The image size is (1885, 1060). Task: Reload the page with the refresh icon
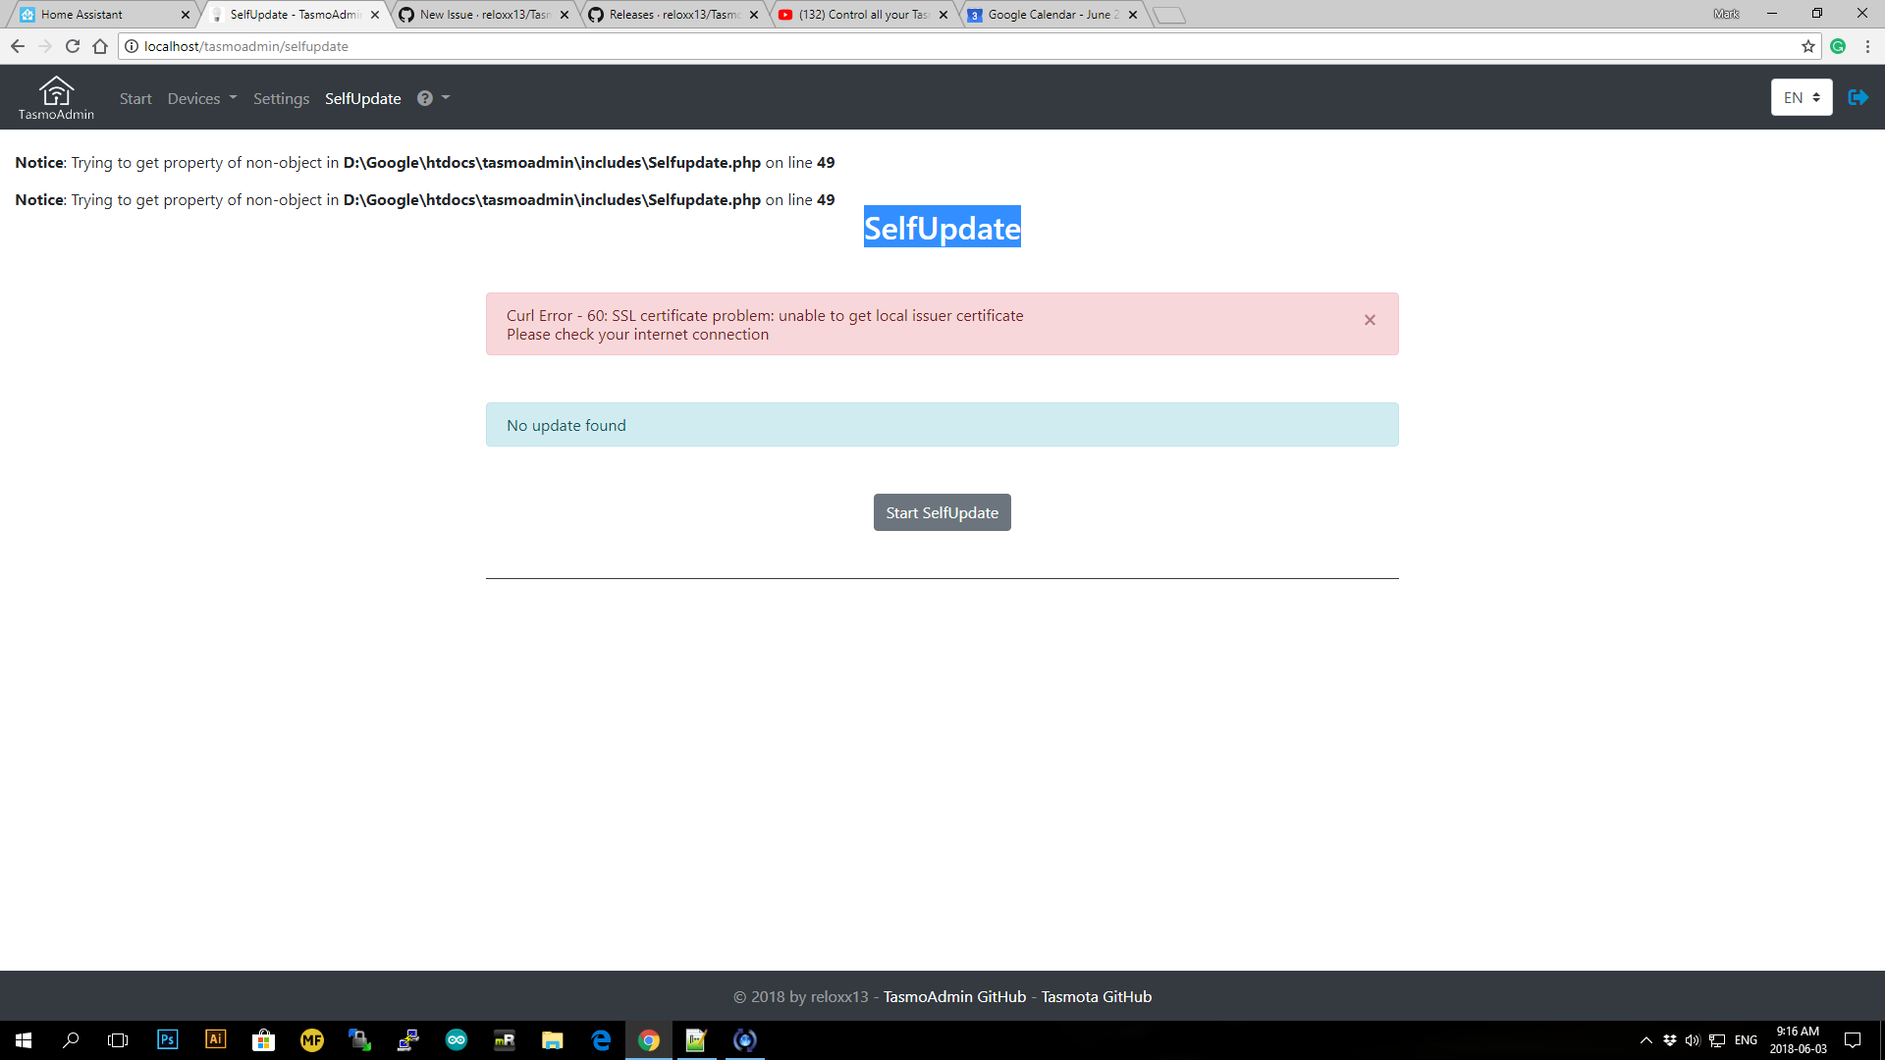click(72, 46)
